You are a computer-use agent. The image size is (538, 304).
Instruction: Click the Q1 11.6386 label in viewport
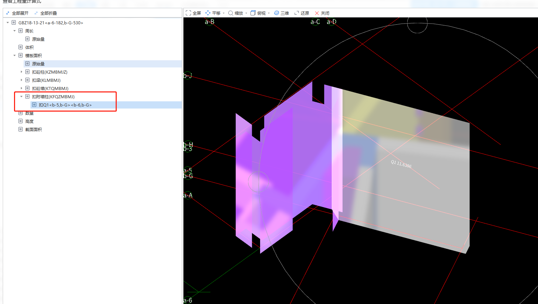point(401,164)
